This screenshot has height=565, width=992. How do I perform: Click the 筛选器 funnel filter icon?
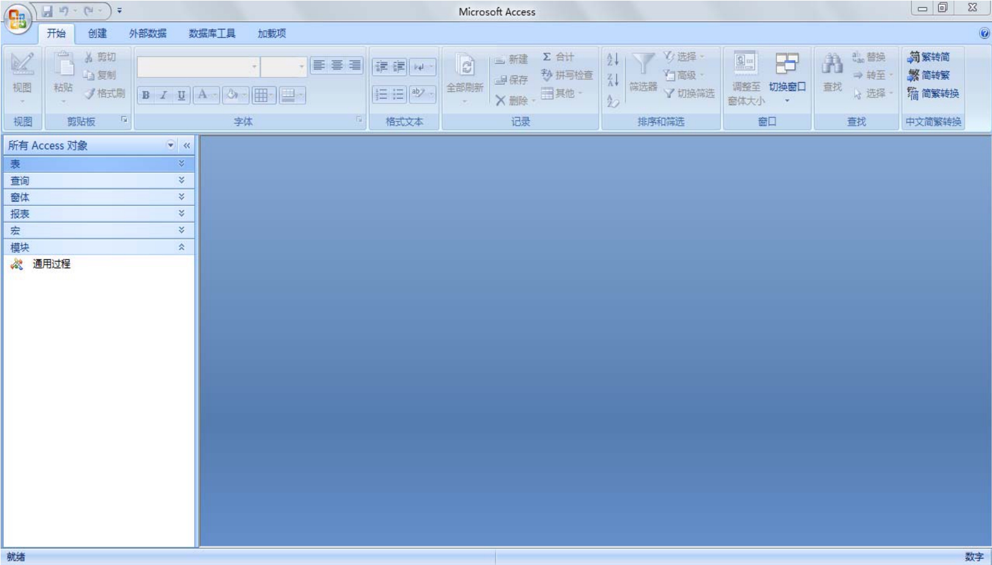click(x=643, y=63)
